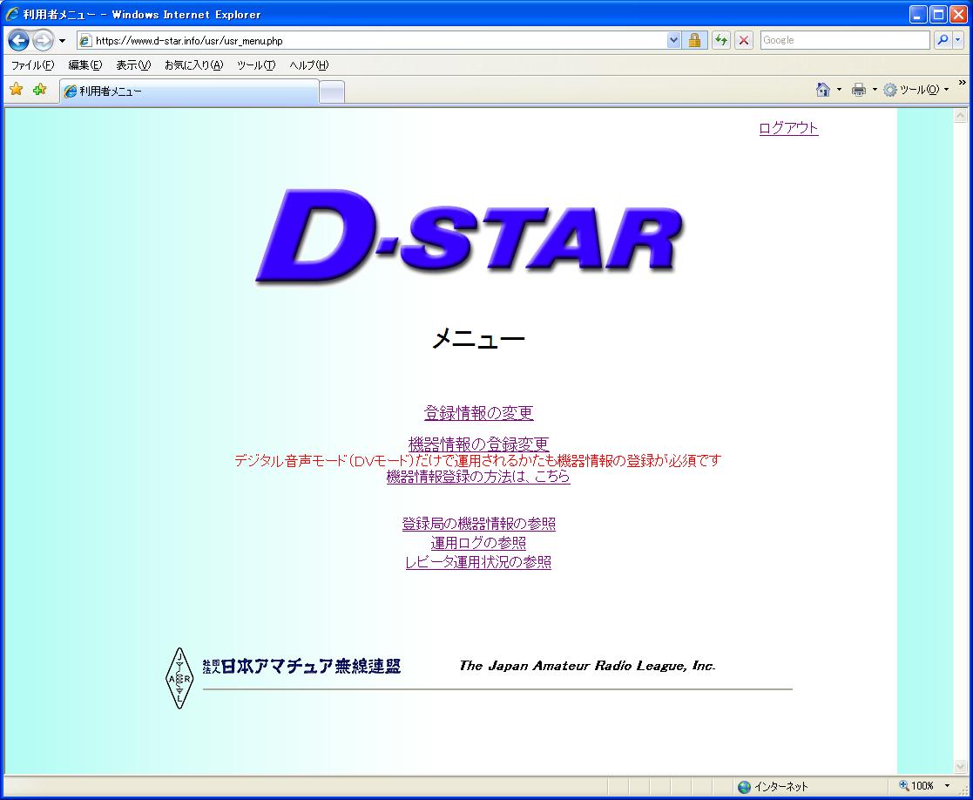Click the browser Forward arrow button
973x800 pixels.
(x=43, y=41)
